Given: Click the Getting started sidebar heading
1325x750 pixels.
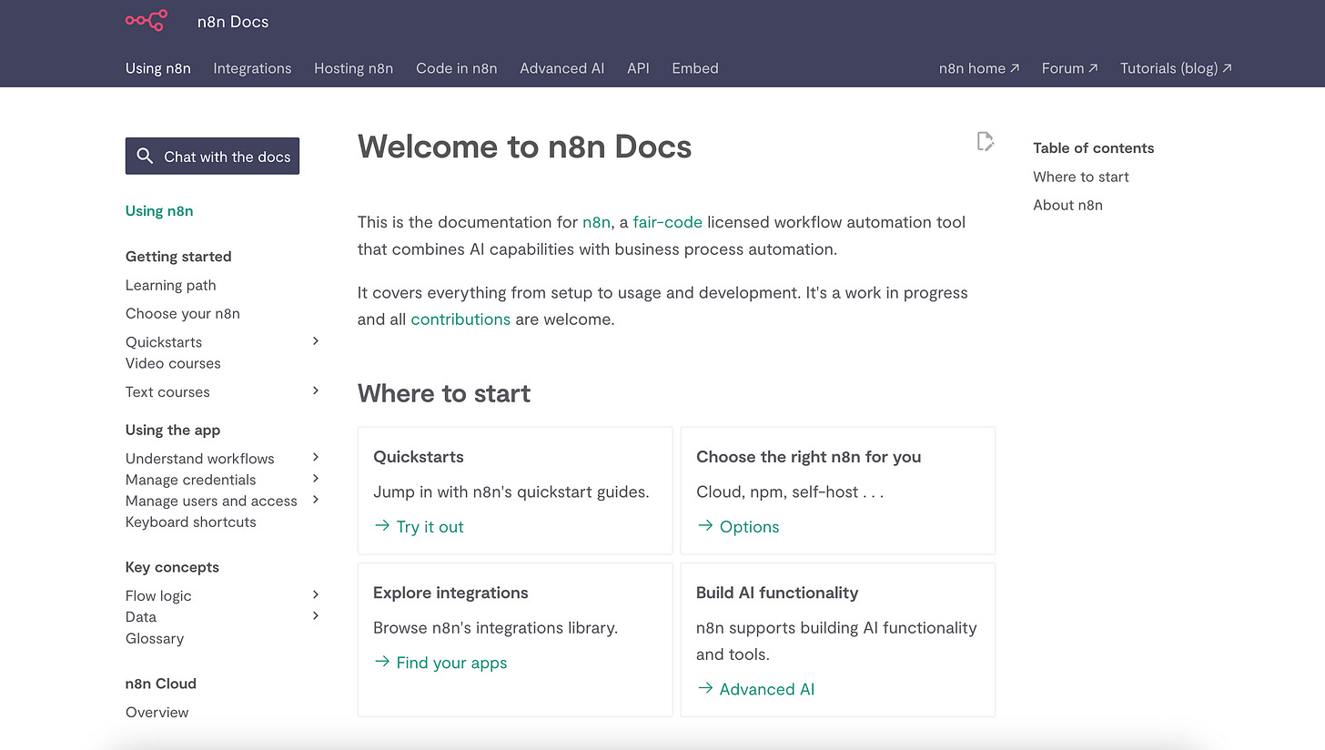Looking at the screenshot, I should click(178, 257).
